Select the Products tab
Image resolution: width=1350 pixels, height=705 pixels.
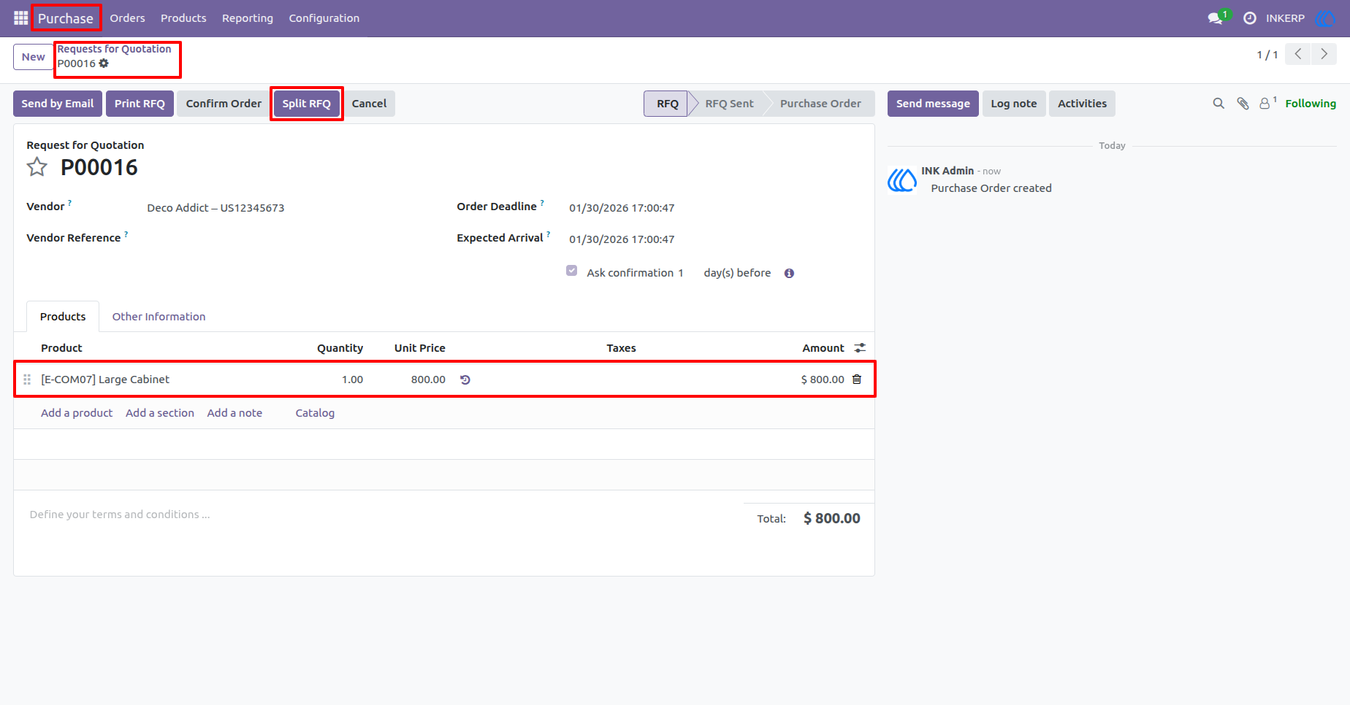63,317
